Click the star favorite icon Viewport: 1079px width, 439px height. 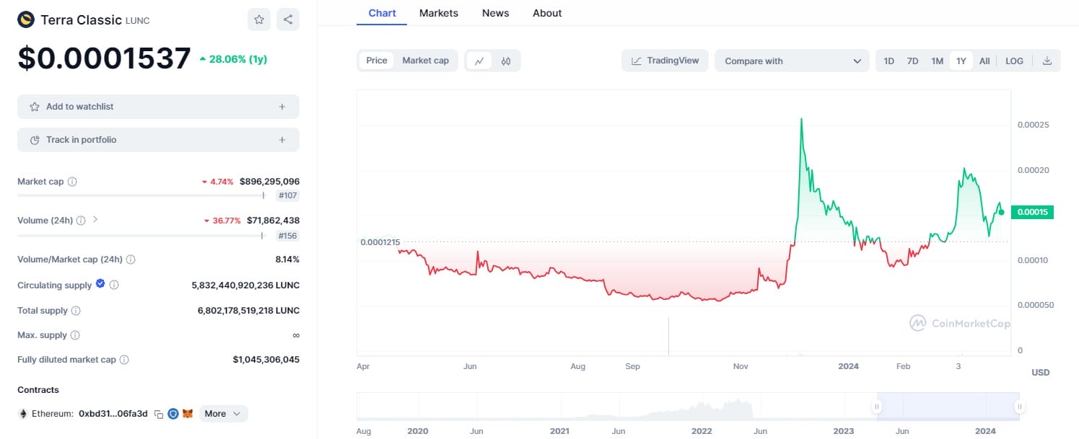259,19
